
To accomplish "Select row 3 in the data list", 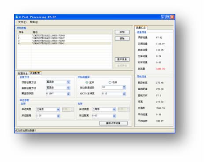I will tap(64, 41).
